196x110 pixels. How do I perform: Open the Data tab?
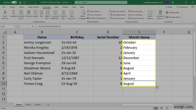click(56, 7)
